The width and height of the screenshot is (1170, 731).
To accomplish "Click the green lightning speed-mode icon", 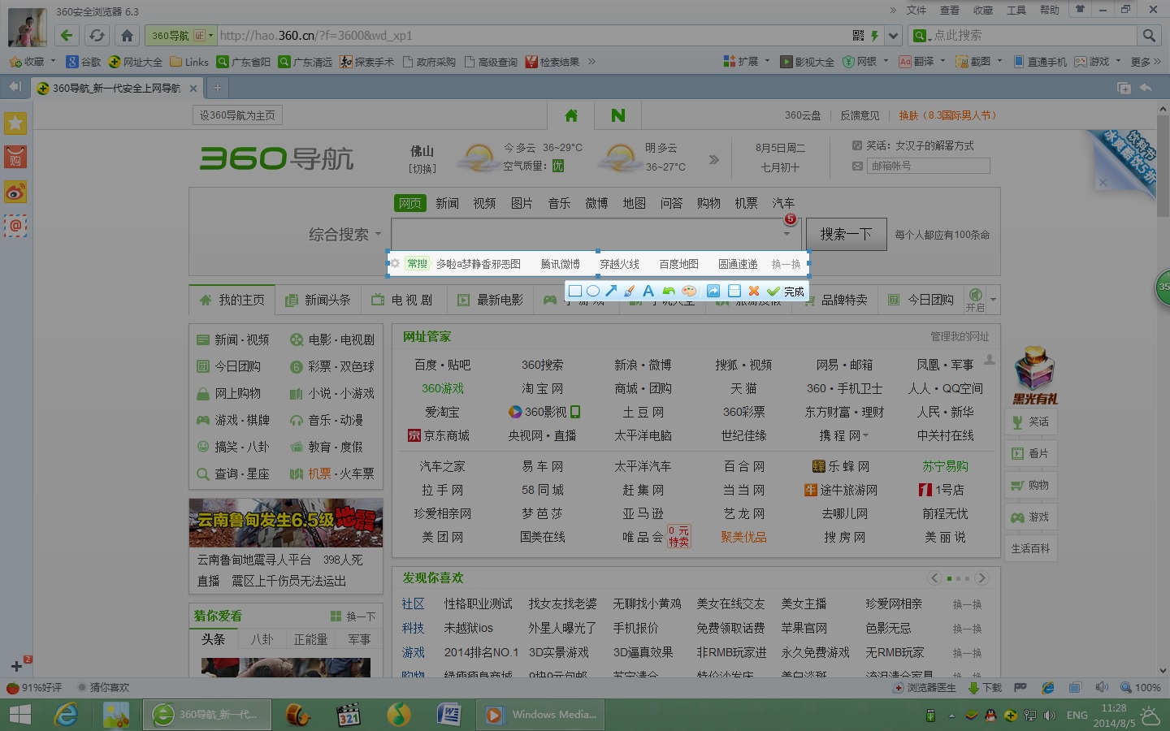I will coord(874,36).
